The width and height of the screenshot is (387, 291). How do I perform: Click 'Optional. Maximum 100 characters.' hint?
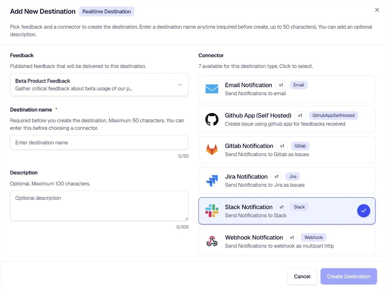point(50,183)
